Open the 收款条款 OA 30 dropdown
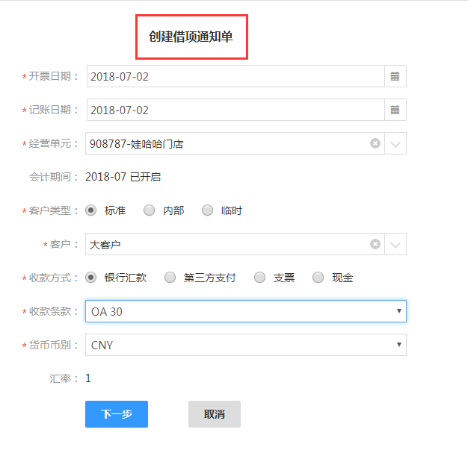Viewport: 468px width, 450px height. coord(246,311)
